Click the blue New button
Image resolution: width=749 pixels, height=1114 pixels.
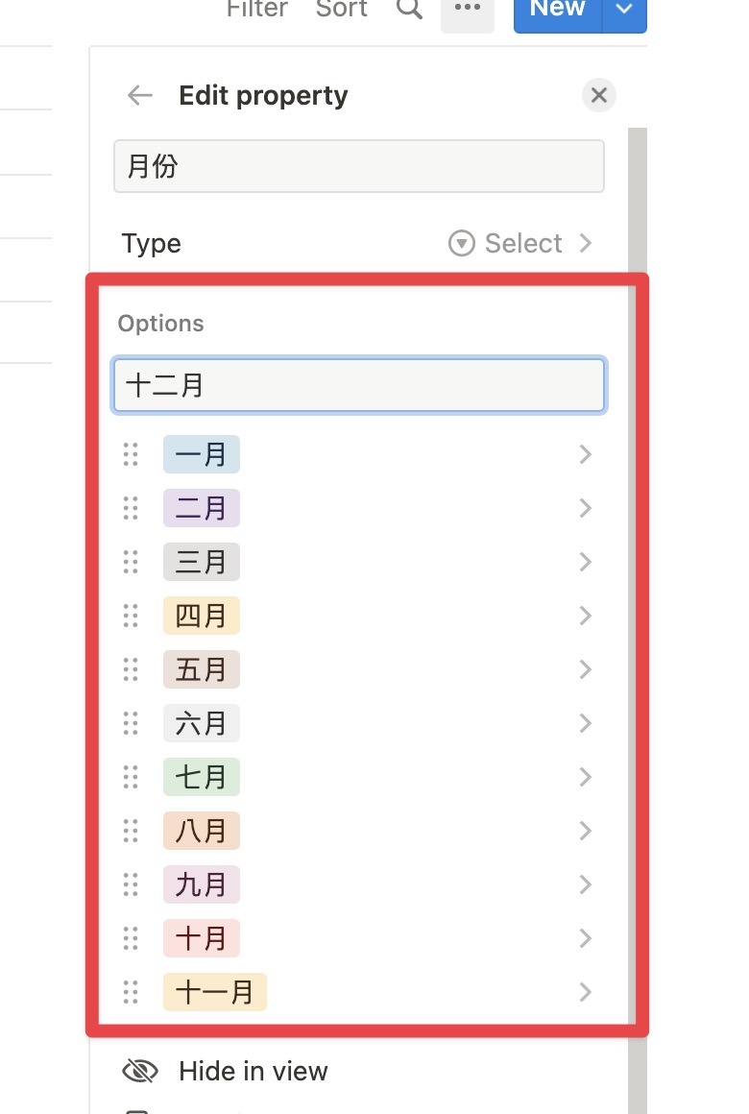[558, 10]
